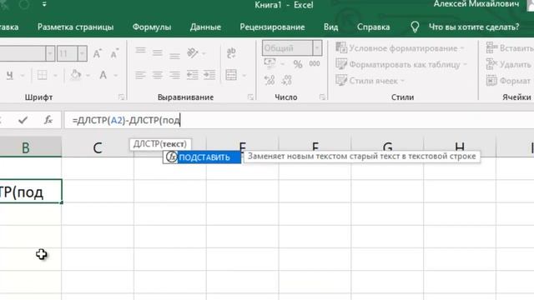The image size is (534, 300).
Task: Click the ДЛСТР(текст) function tooltip
Action: point(160,144)
